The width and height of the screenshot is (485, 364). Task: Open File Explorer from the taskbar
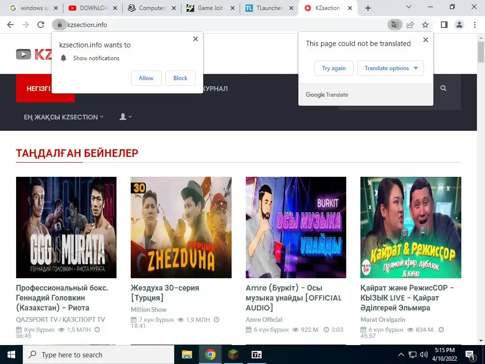point(187,355)
